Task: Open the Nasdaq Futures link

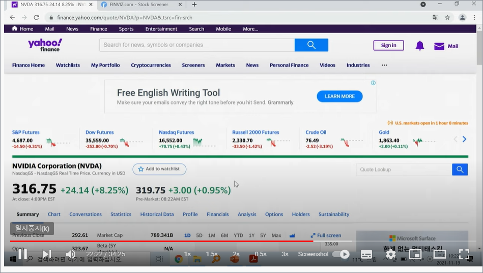Action: coord(177,132)
